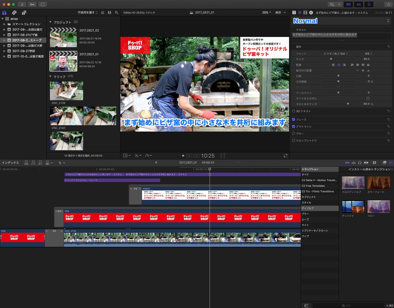Viewport: 394px width, 308px height.
Task: Adjust the サイズ font size slider
Action: tap(331, 59)
